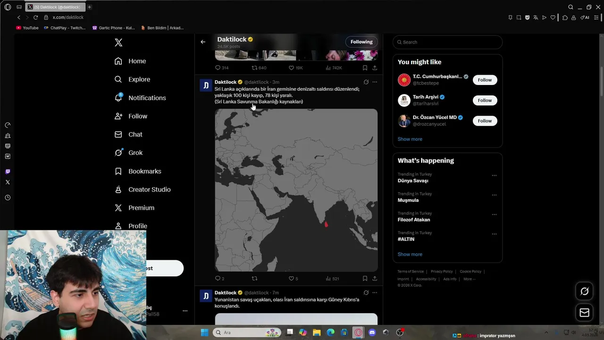This screenshot has width=604, height=340.
Task: Open the floating messages button
Action: tap(584, 313)
